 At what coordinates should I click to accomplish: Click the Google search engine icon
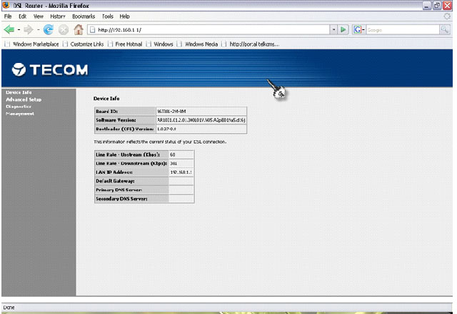(356, 29)
